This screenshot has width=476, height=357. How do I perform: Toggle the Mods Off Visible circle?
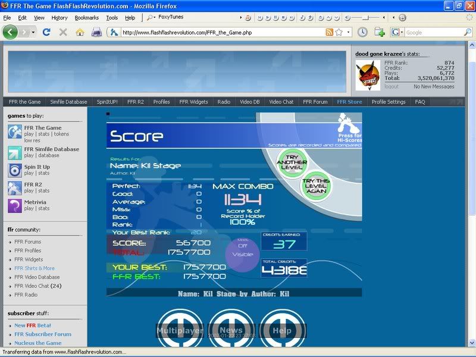click(x=242, y=250)
